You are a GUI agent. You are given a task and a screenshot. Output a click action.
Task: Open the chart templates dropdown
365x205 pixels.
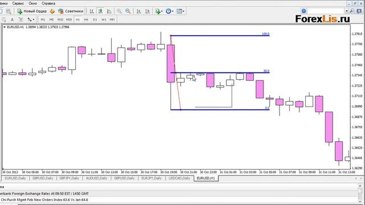180,11
